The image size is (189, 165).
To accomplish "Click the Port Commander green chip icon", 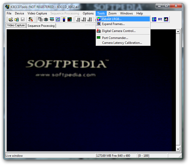I will [98, 38].
